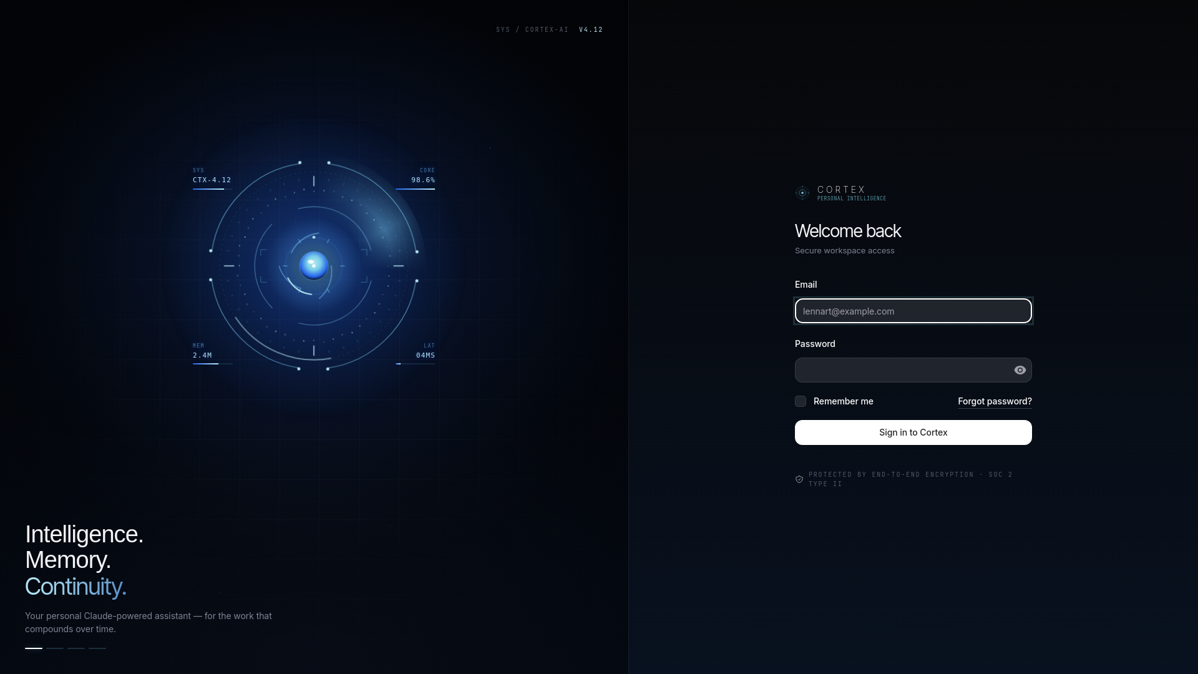
Task: Click the Cortex logo icon
Action: pos(802,193)
